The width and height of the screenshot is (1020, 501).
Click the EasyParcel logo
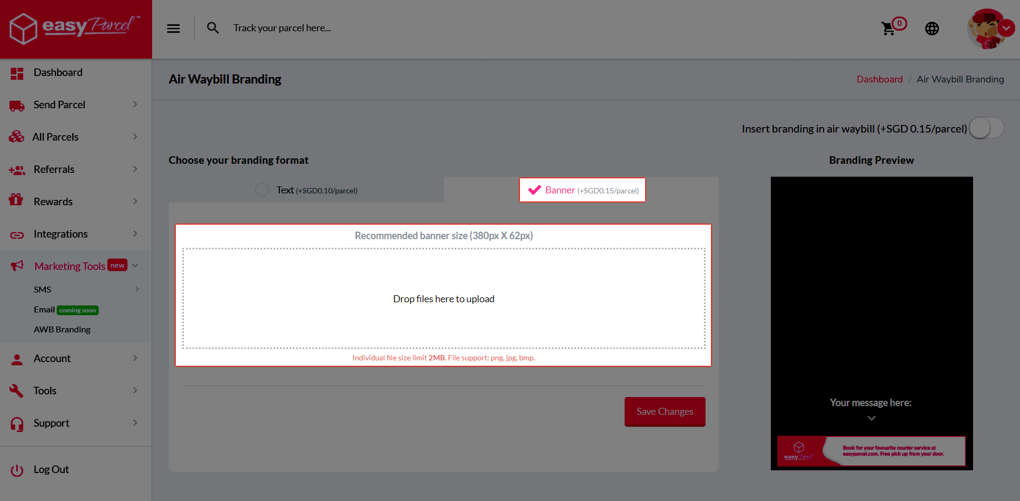click(x=76, y=28)
